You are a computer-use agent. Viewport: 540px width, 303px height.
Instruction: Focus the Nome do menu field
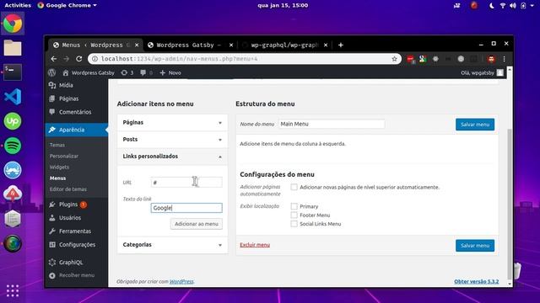(332, 124)
